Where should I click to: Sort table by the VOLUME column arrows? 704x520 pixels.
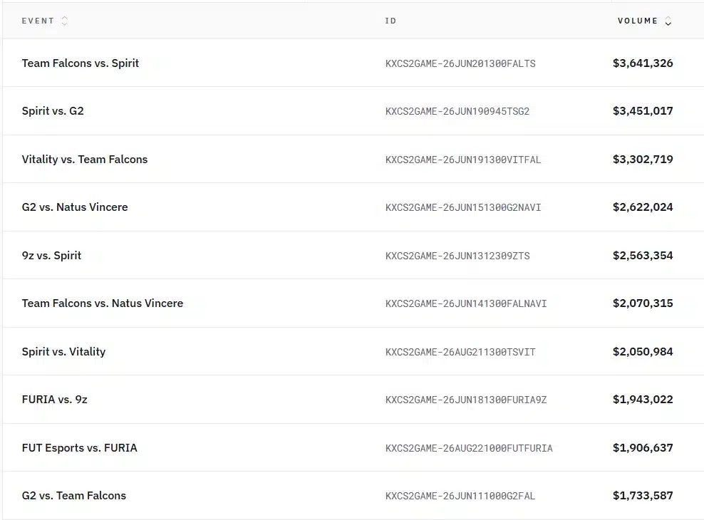click(668, 21)
